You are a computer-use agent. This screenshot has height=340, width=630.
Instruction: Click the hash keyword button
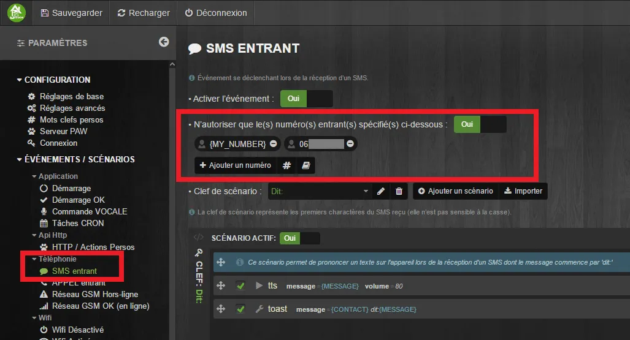click(286, 165)
